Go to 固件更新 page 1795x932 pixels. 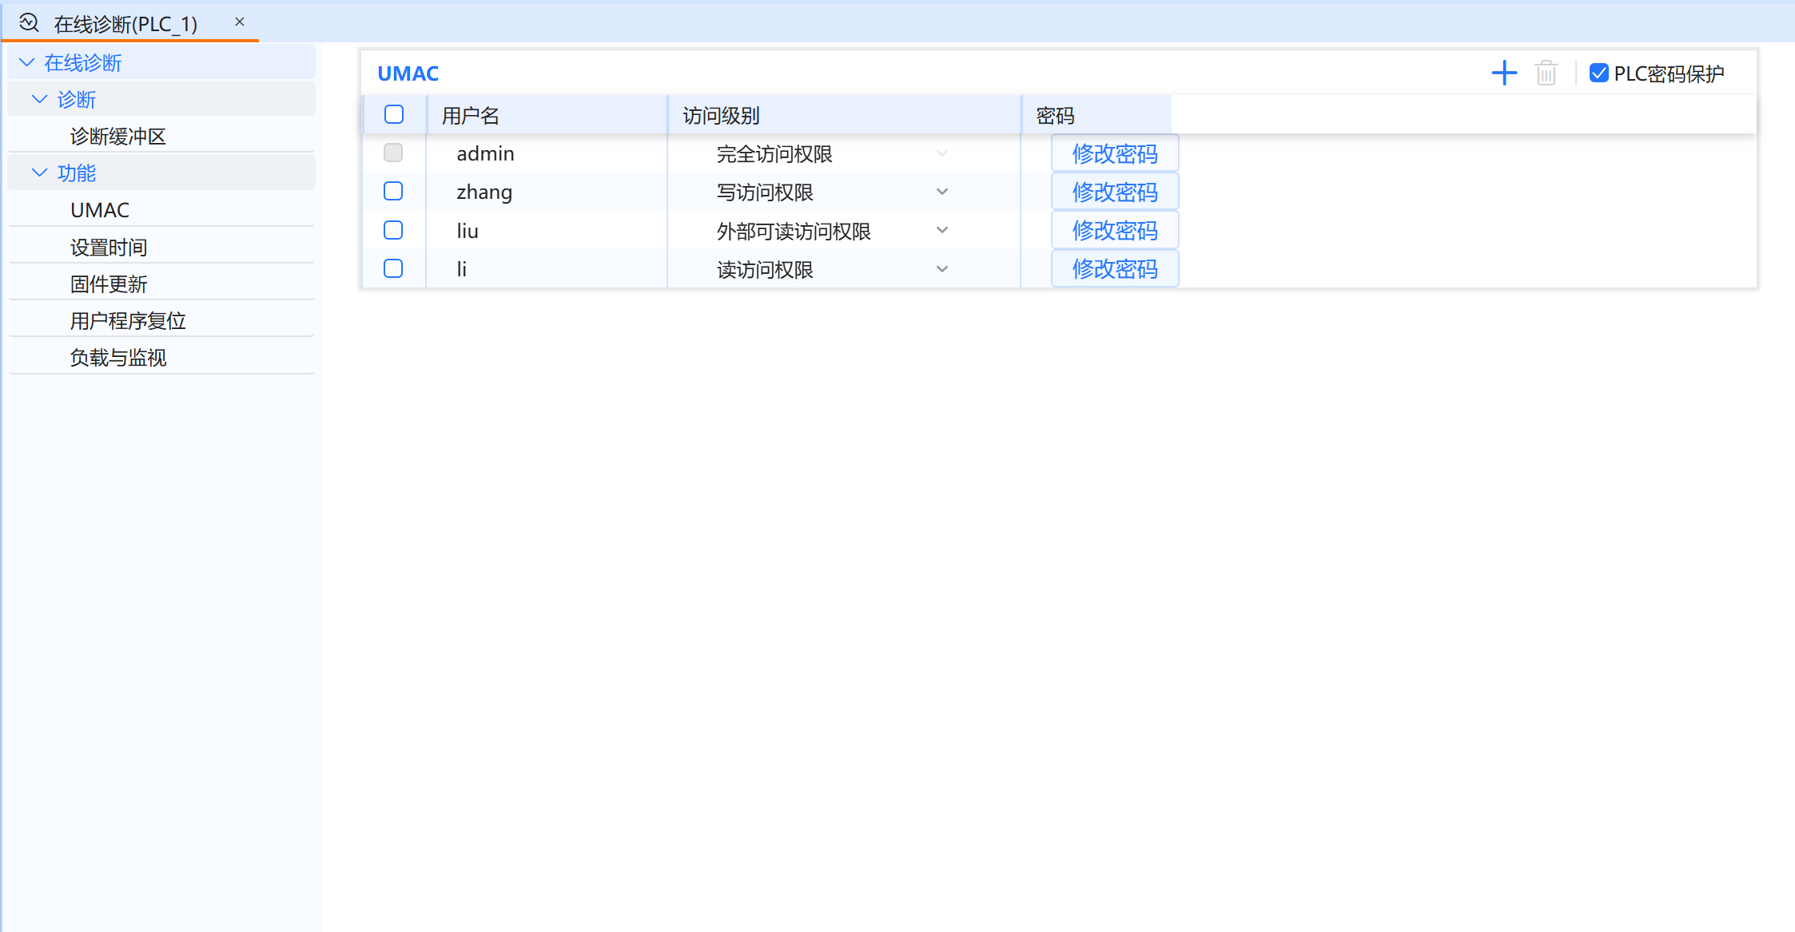pyautogui.click(x=109, y=284)
